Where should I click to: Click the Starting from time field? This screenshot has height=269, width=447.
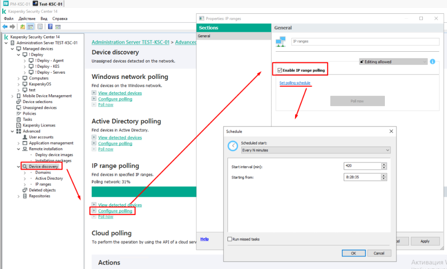363,177
